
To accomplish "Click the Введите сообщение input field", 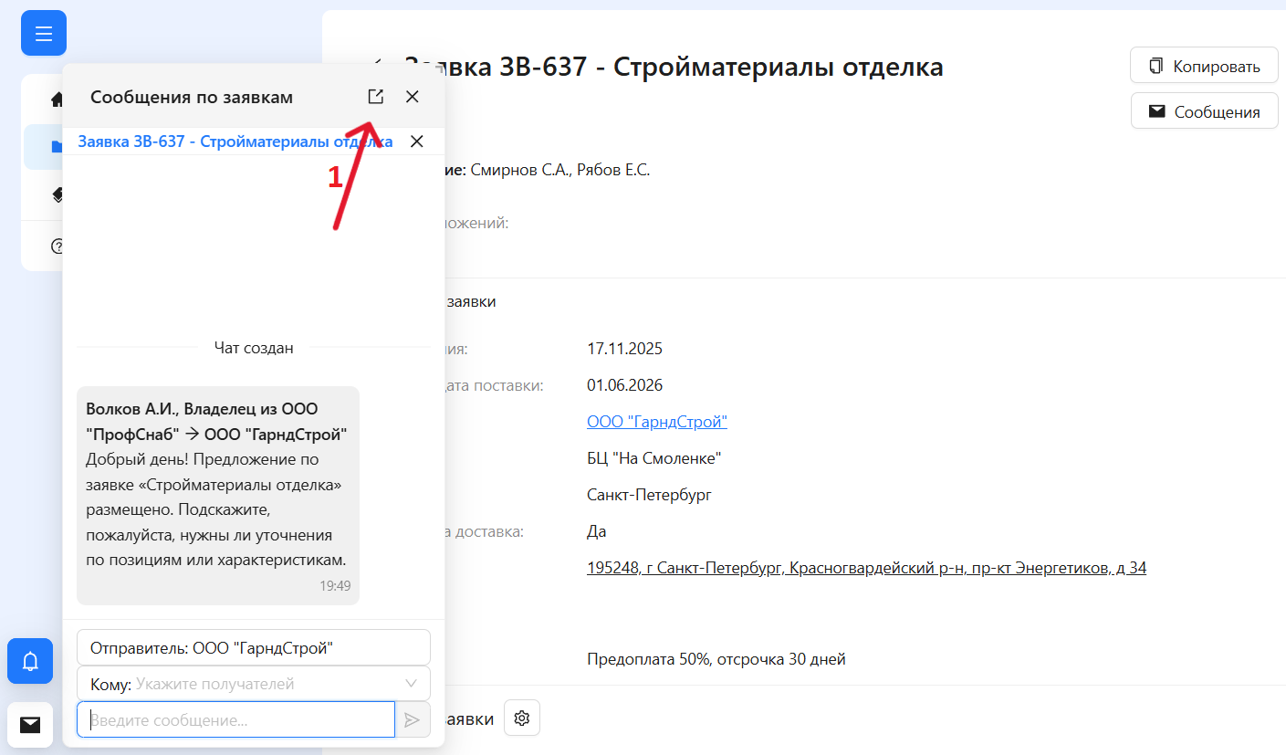I will pos(235,719).
